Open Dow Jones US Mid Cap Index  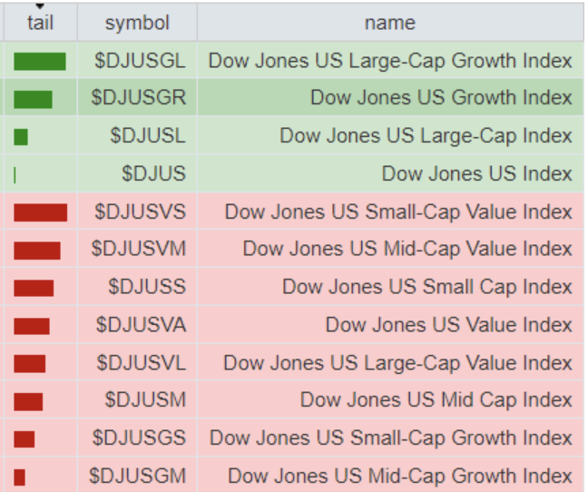tap(436, 400)
